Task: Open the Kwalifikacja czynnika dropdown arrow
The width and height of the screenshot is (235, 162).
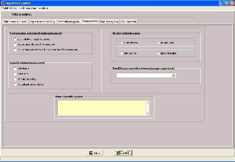Action: pos(173,75)
